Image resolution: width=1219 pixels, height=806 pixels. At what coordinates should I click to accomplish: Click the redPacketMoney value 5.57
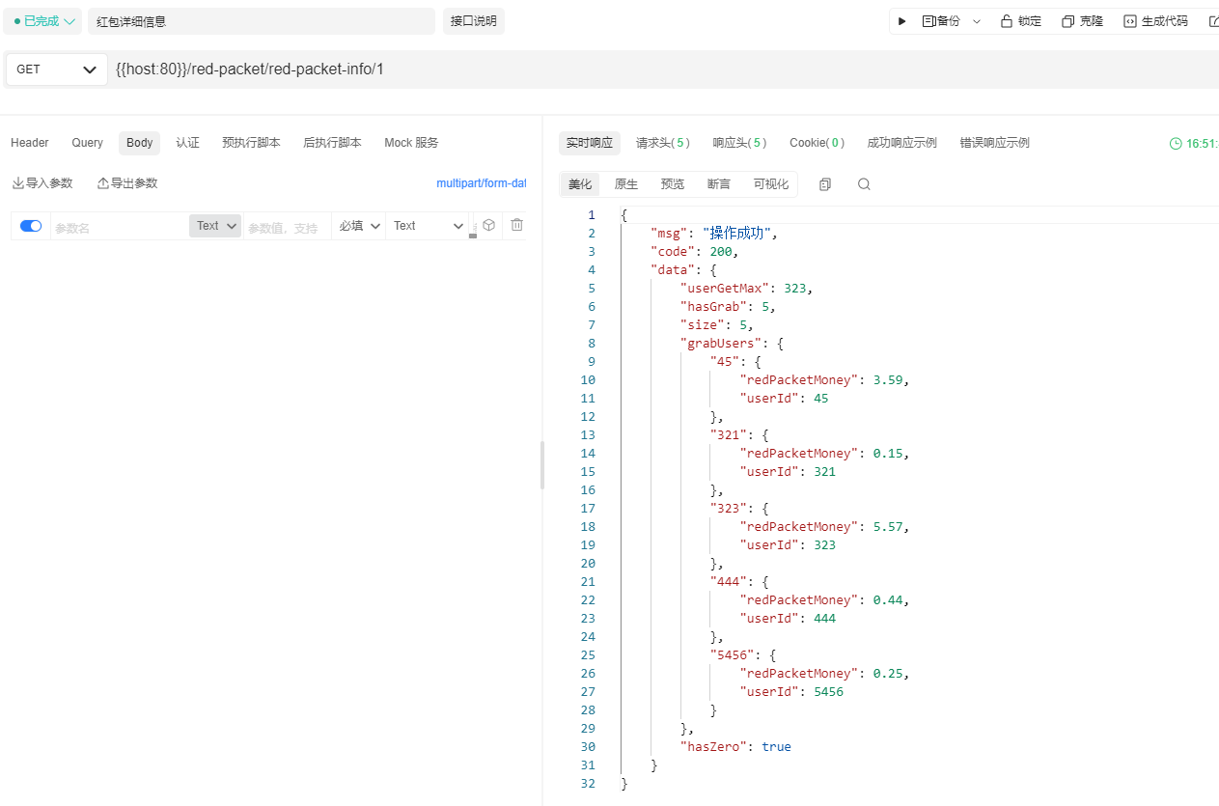click(x=888, y=527)
